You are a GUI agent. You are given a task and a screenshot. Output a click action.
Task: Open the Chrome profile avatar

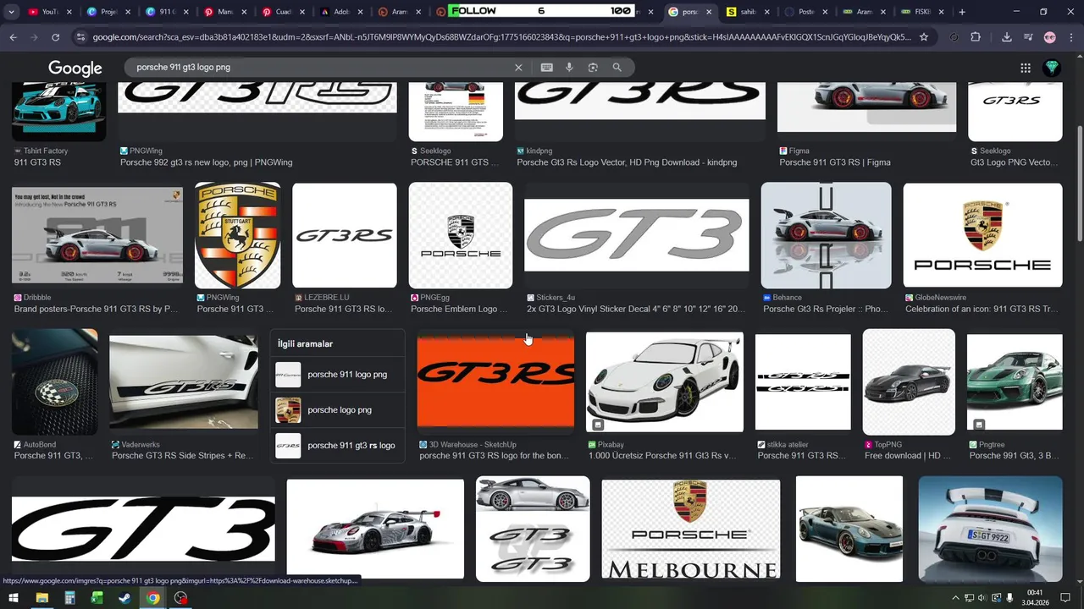[x=1050, y=37]
